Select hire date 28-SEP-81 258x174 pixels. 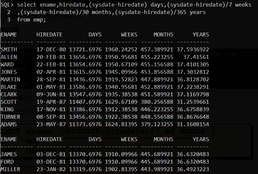pos(51,79)
